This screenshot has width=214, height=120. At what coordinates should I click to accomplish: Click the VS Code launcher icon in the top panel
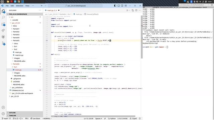tap(22, 2)
